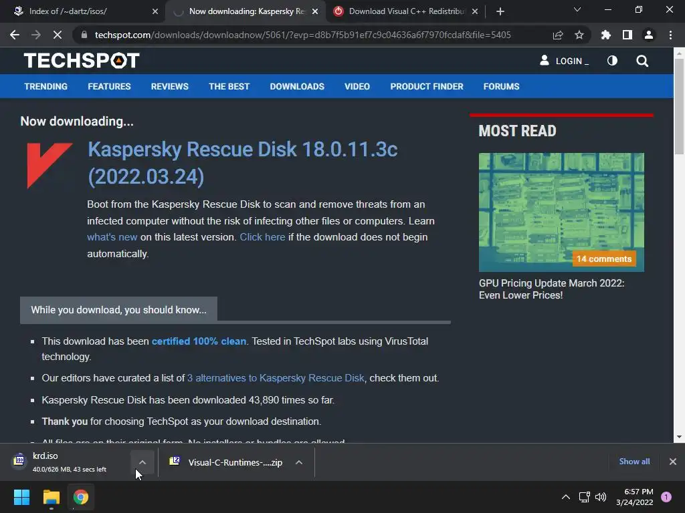Image resolution: width=685 pixels, height=513 pixels.
Task: Follow the "what's new" link
Action: (112, 237)
